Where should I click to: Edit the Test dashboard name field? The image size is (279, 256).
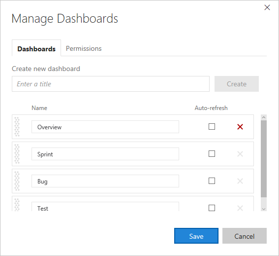(105, 207)
